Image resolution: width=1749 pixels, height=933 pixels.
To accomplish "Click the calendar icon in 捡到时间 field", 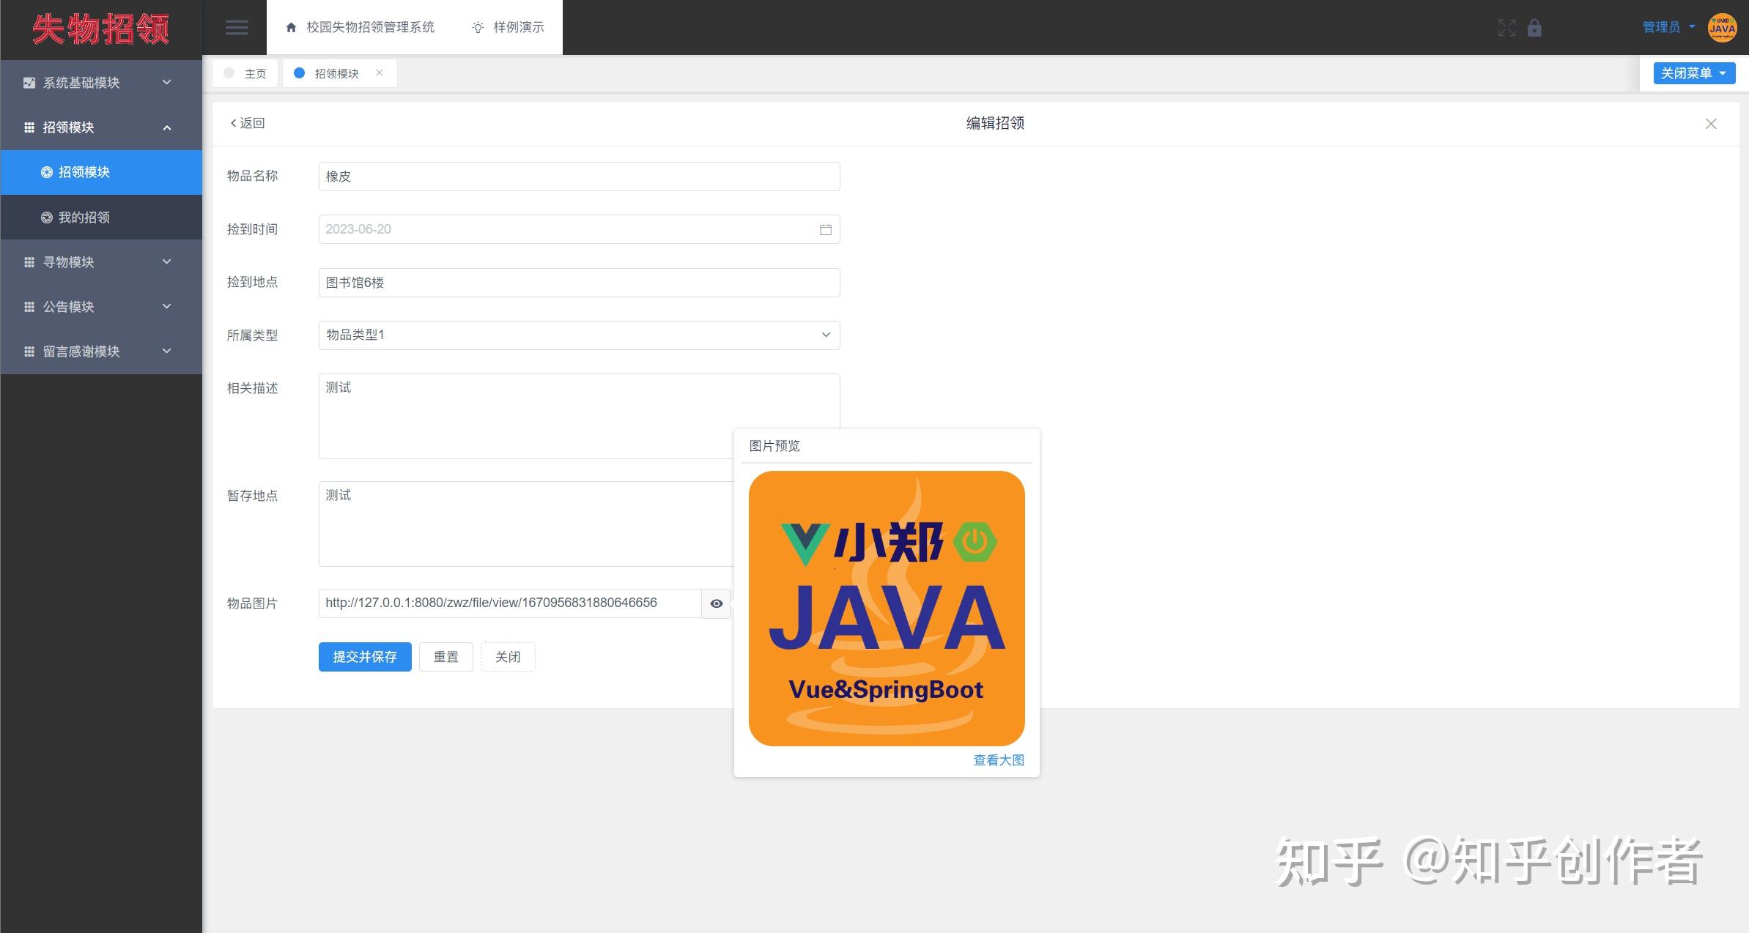I will pos(825,229).
